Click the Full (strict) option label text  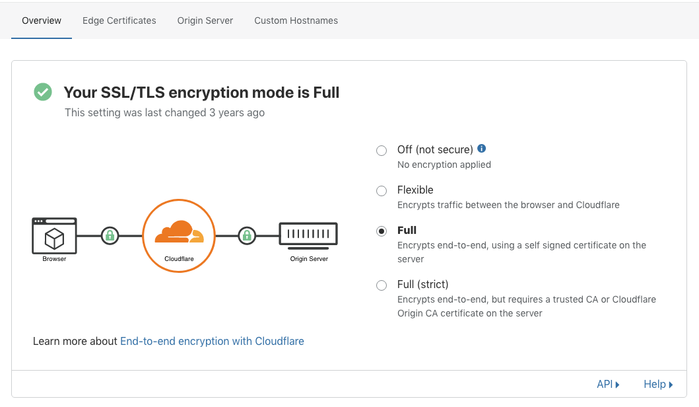(422, 285)
